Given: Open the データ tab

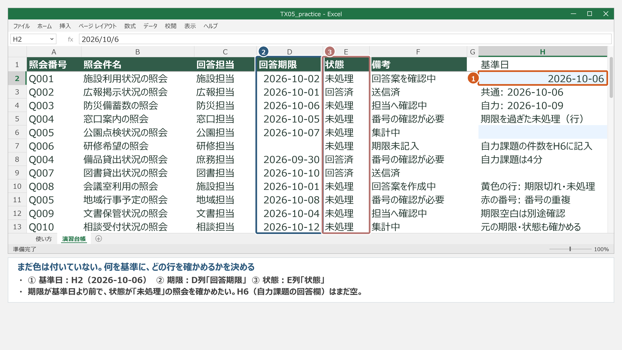Looking at the screenshot, I should pos(150,26).
